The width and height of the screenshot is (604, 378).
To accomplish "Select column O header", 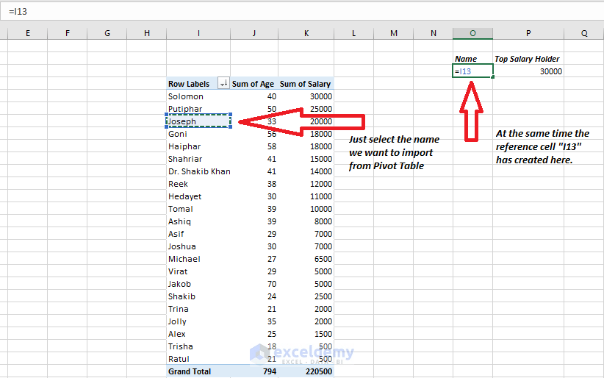I will point(472,33).
